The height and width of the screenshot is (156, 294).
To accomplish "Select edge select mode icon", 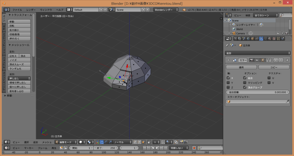I will pyautogui.click(x=139, y=142).
